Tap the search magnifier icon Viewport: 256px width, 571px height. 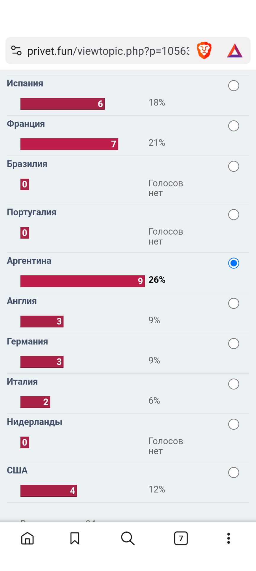pos(128,538)
